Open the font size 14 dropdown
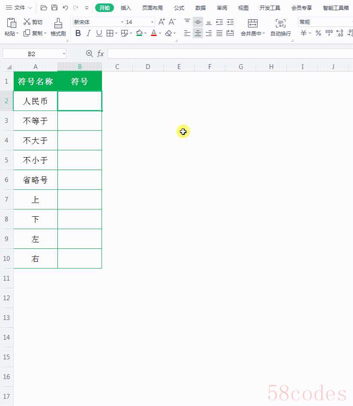The height and width of the screenshot is (406, 353). 152,22
